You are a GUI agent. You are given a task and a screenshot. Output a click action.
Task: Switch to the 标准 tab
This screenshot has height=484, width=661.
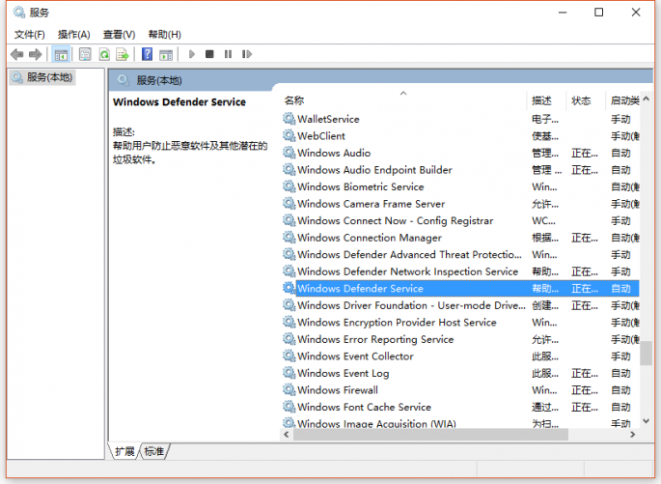pos(153,451)
